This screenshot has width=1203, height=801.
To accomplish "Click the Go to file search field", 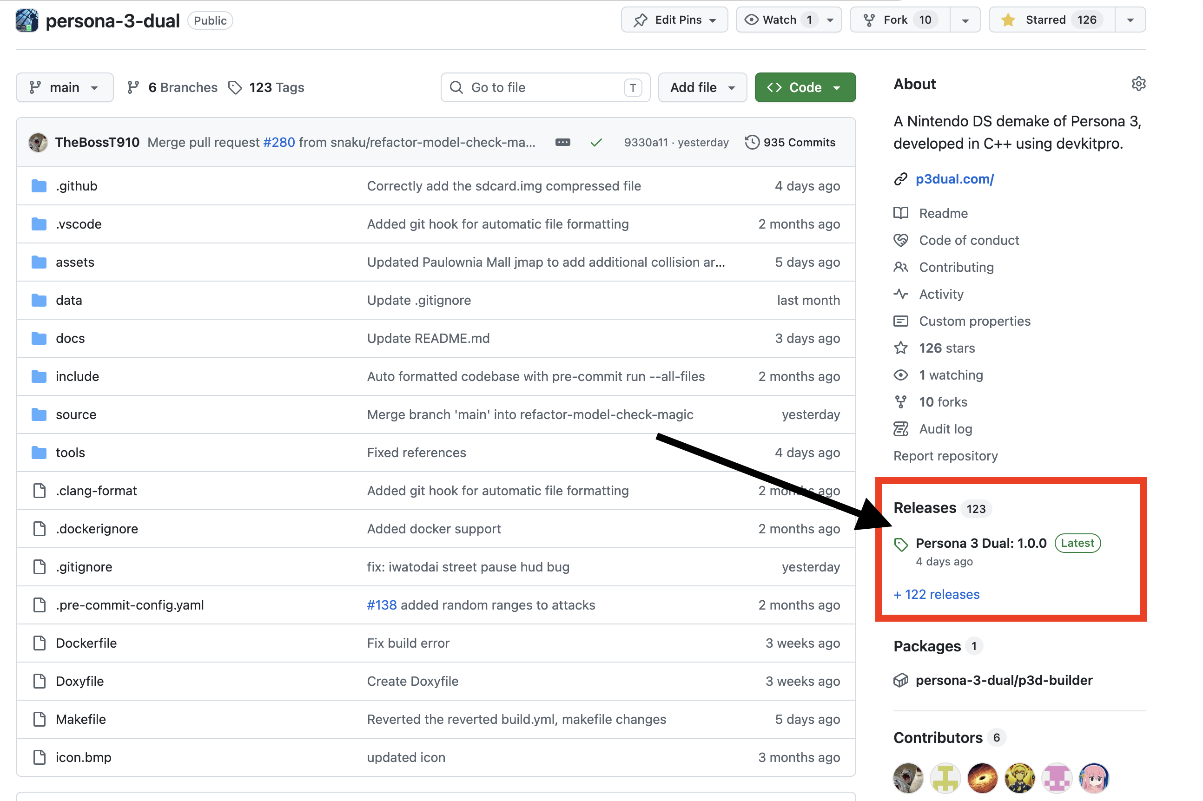I will [x=545, y=87].
